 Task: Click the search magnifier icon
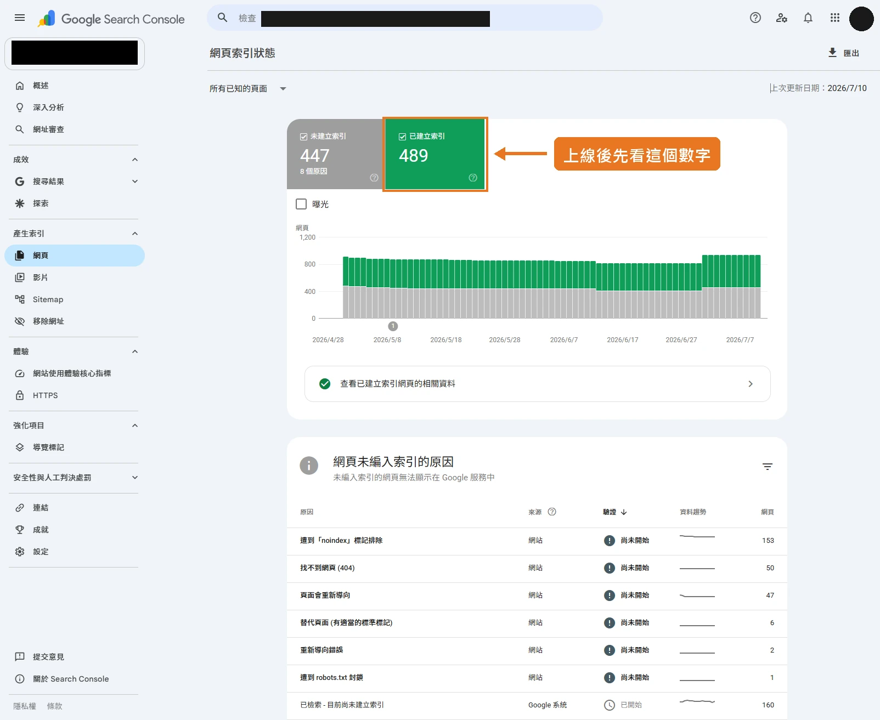click(x=222, y=18)
